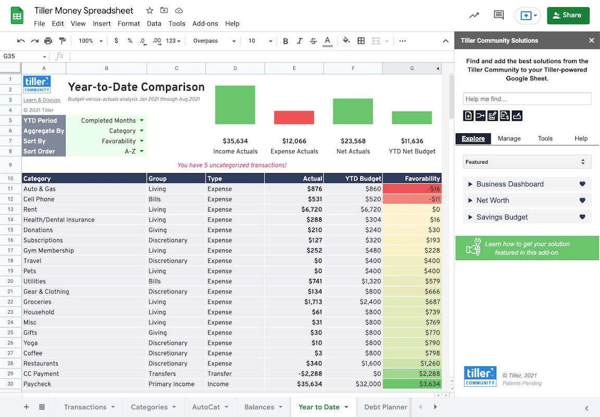
Task: Toggle the heart next to Savings Budget
Action: [582, 217]
